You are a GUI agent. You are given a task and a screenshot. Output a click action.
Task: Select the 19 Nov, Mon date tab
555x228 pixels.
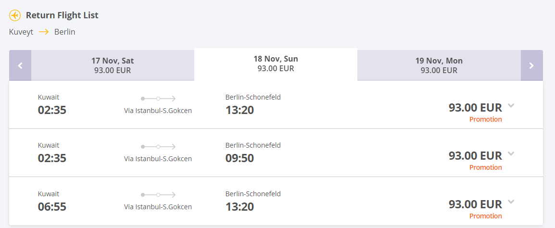439,65
